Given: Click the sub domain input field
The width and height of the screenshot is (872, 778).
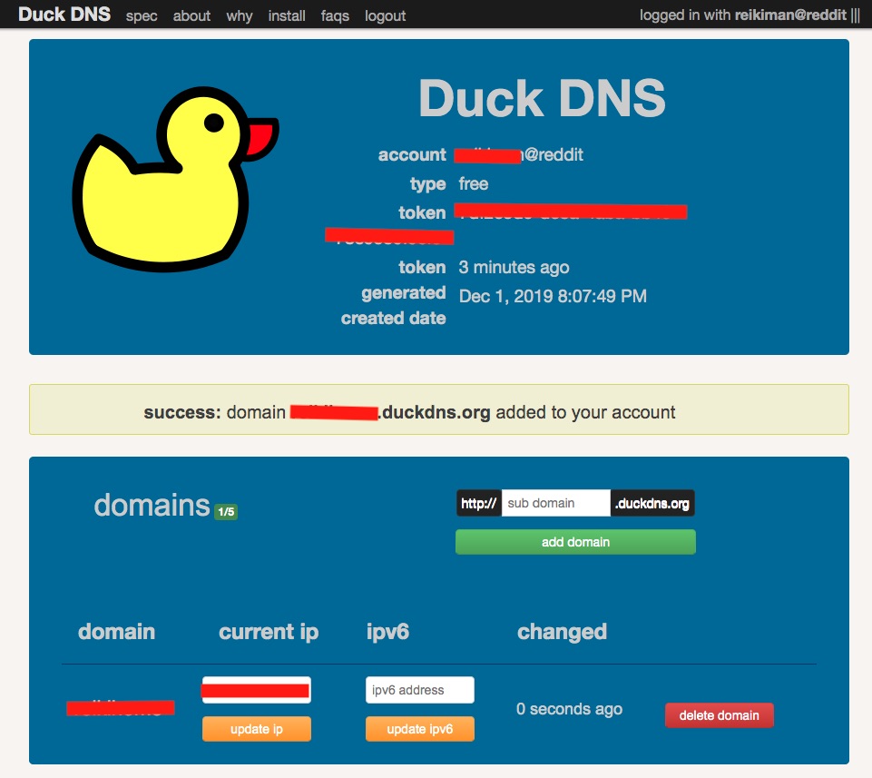Looking at the screenshot, I should [555, 503].
